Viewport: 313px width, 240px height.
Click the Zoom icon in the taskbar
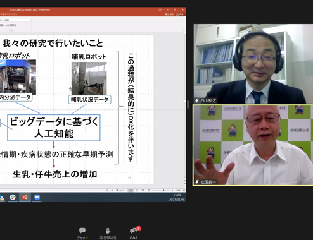[x=37, y=197]
